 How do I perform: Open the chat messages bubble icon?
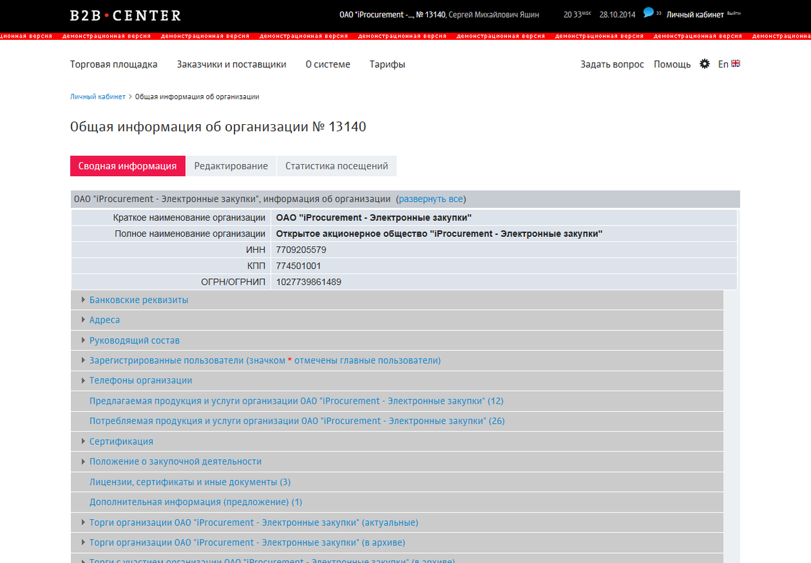tap(648, 13)
